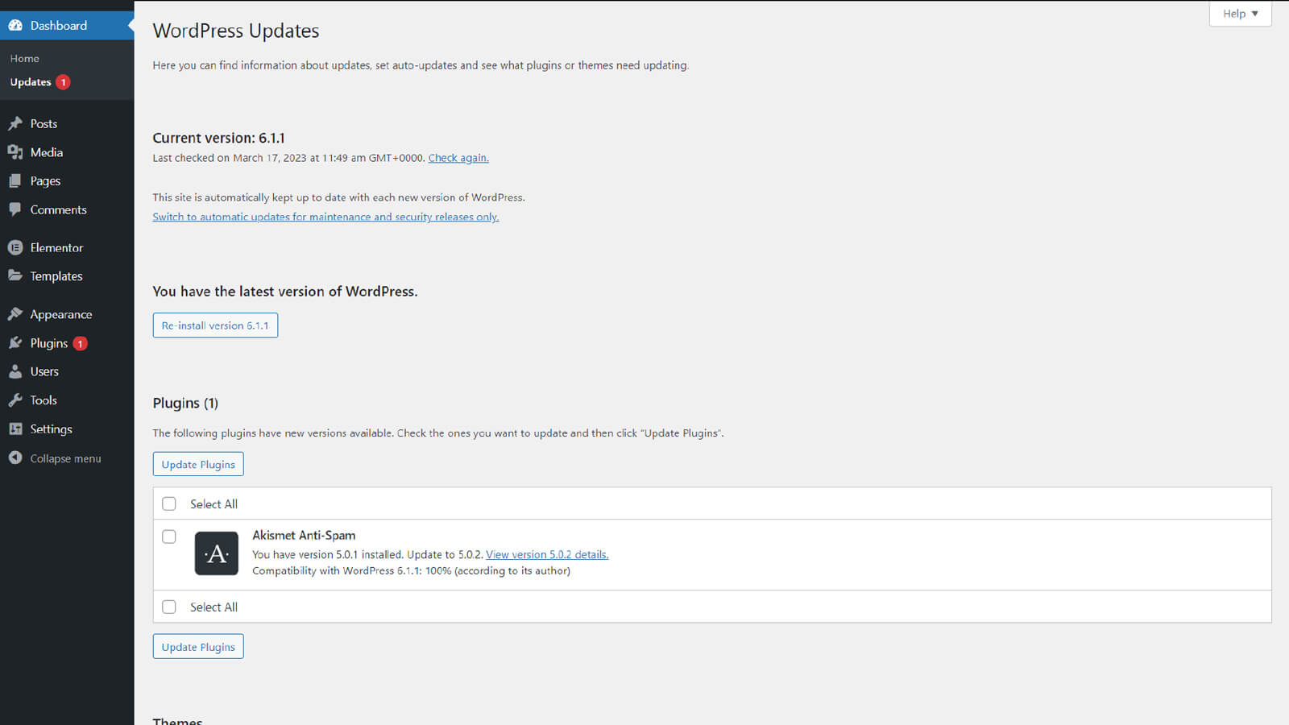Click the red Plugins count badge

81,343
